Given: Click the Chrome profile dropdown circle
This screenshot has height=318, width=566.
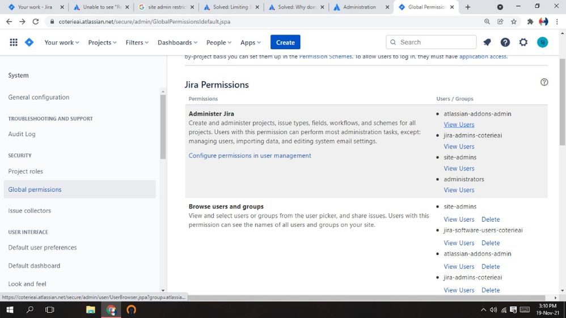Looking at the screenshot, I should coord(500,7).
